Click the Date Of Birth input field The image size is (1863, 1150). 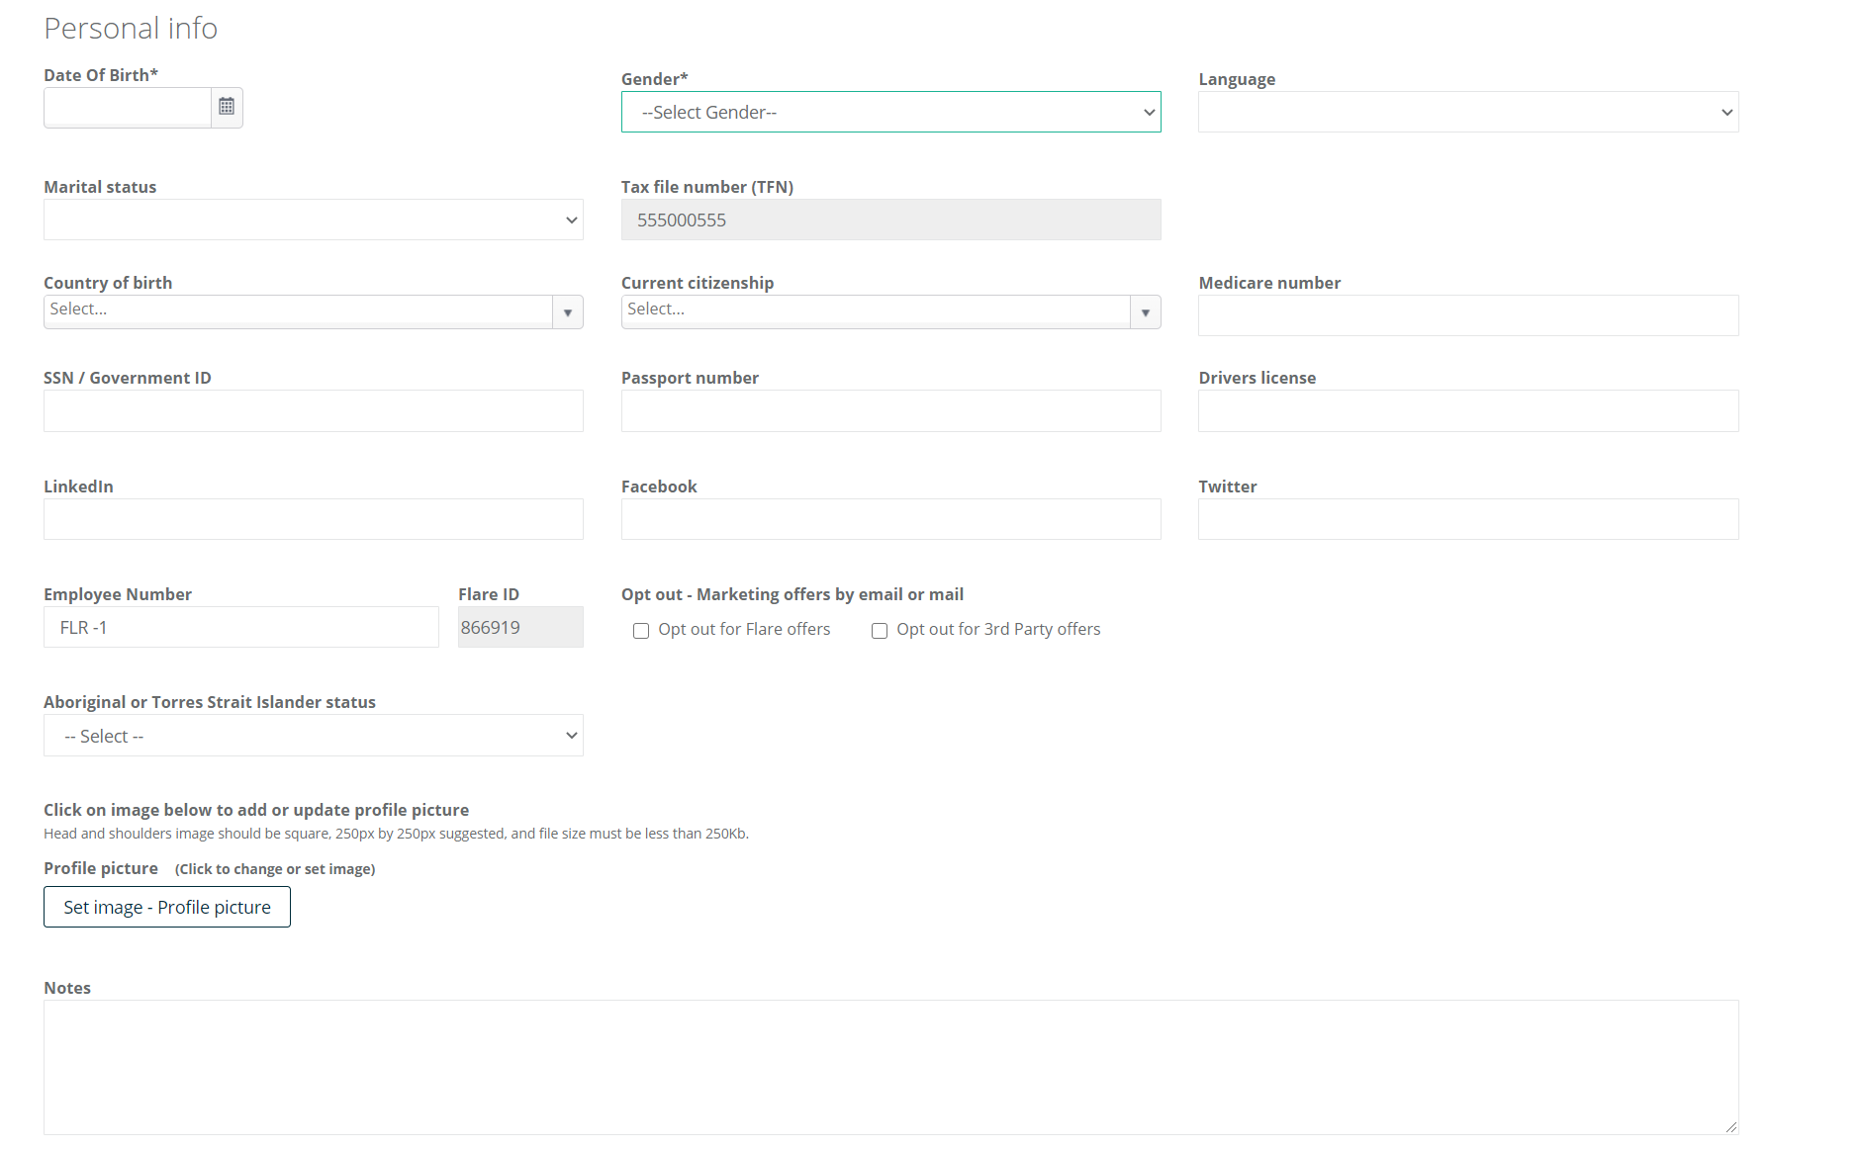128,107
